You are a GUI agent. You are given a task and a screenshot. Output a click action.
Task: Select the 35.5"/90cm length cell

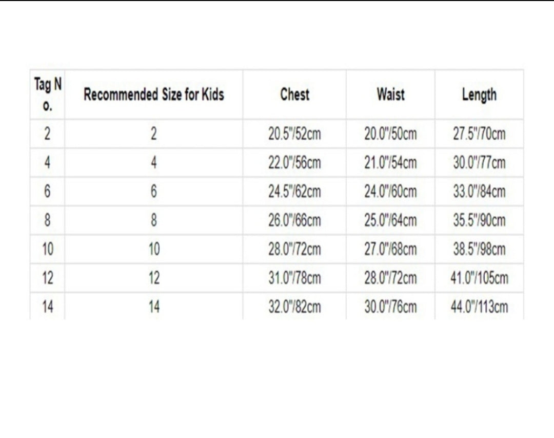point(479,220)
